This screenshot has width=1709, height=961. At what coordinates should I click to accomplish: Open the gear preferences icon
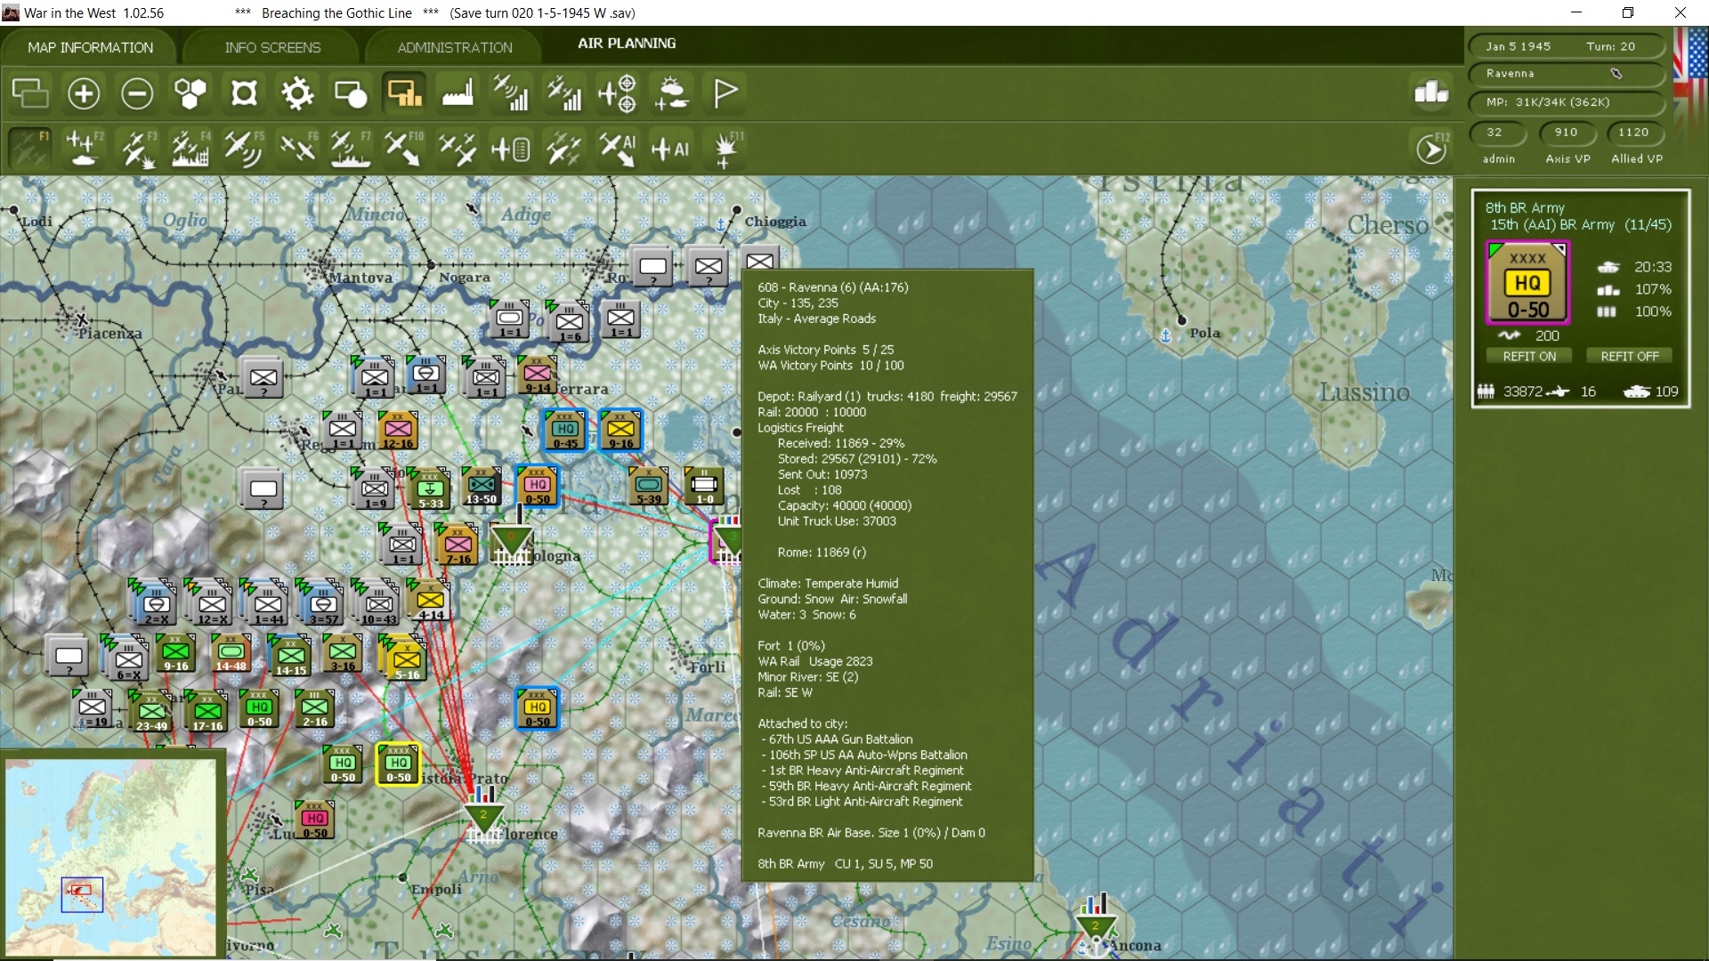click(297, 93)
